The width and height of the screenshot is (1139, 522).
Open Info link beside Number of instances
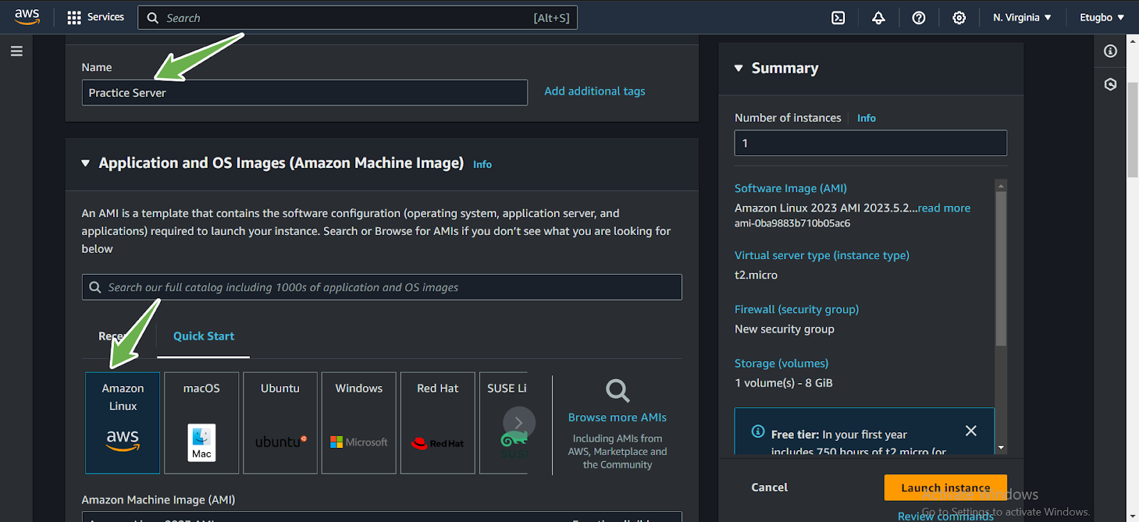pyautogui.click(x=866, y=118)
